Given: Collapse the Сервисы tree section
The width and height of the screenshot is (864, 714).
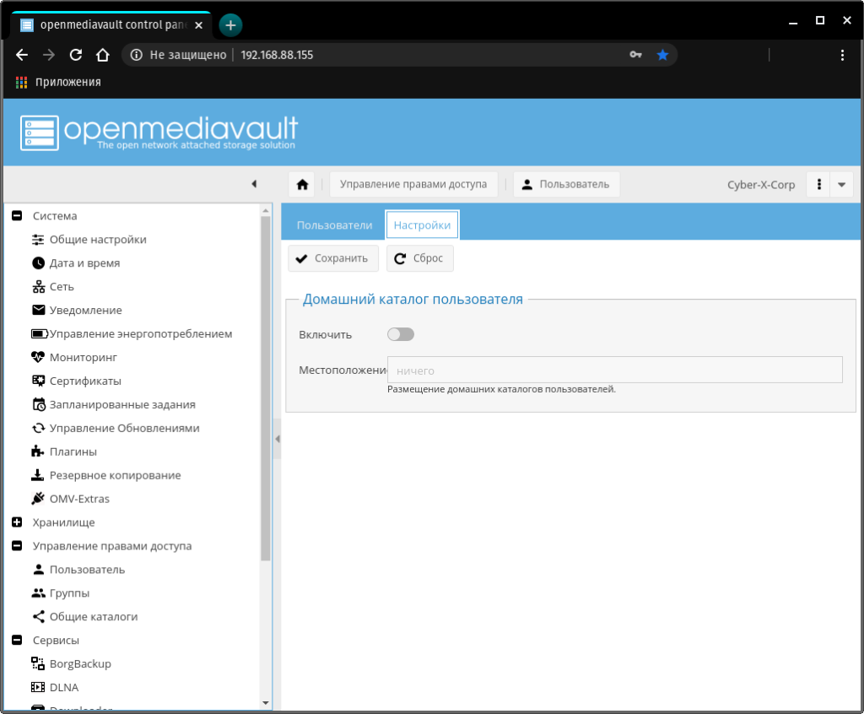Looking at the screenshot, I should 17,641.
